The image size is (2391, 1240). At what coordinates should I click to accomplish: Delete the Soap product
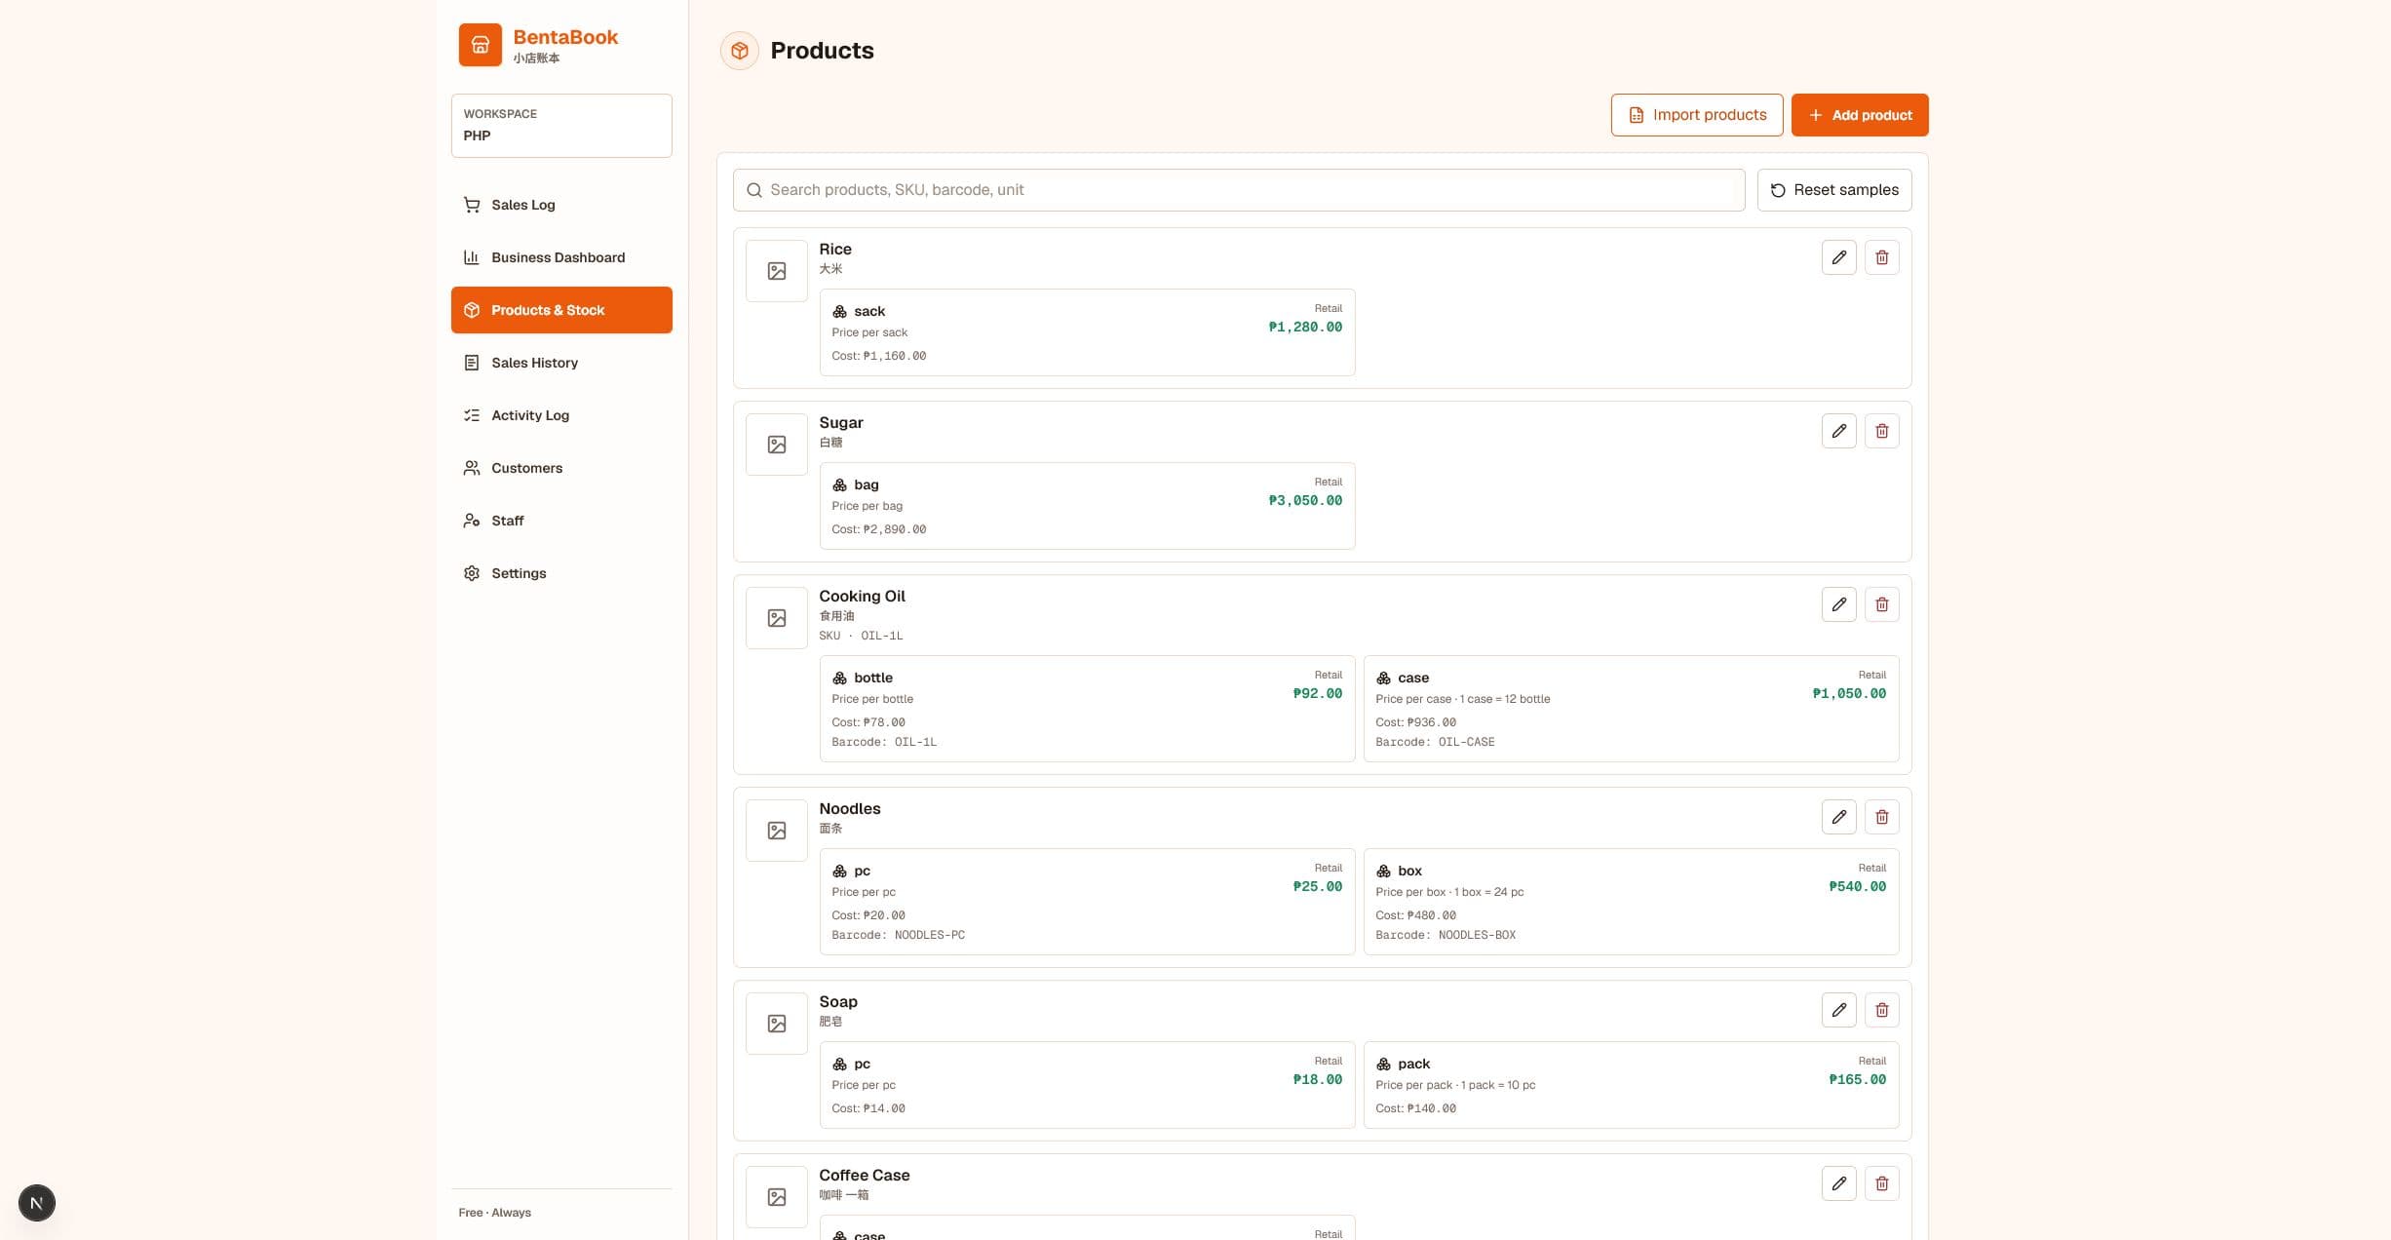click(1881, 1010)
